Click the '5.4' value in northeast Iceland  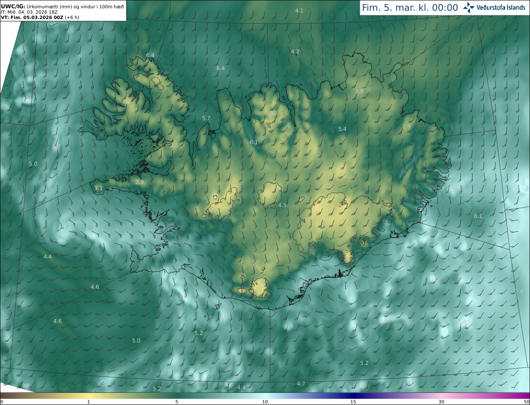(342, 129)
